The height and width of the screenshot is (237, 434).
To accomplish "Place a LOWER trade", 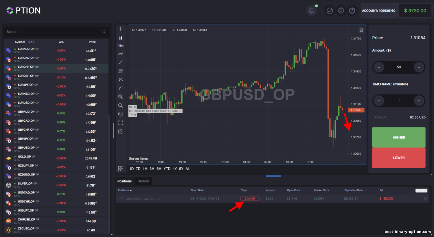I will (399, 158).
